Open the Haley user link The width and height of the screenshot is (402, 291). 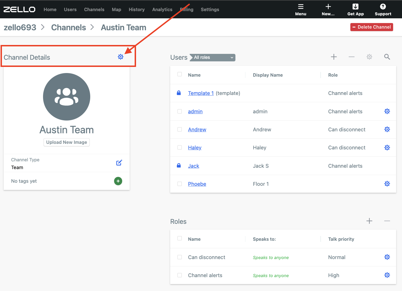click(195, 148)
